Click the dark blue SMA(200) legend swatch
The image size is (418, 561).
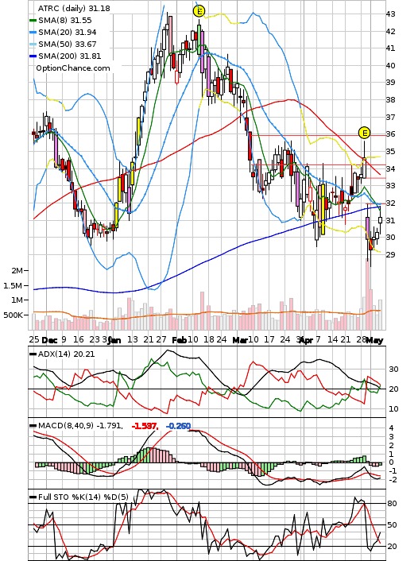(x=33, y=56)
